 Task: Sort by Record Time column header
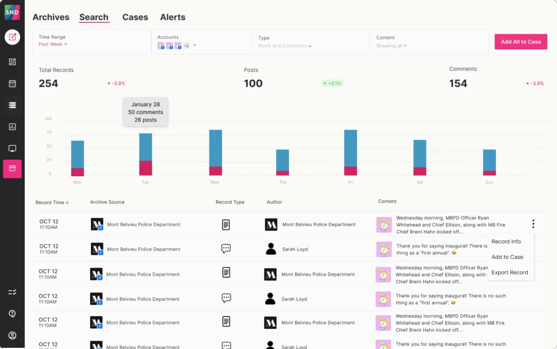pyautogui.click(x=52, y=202)
